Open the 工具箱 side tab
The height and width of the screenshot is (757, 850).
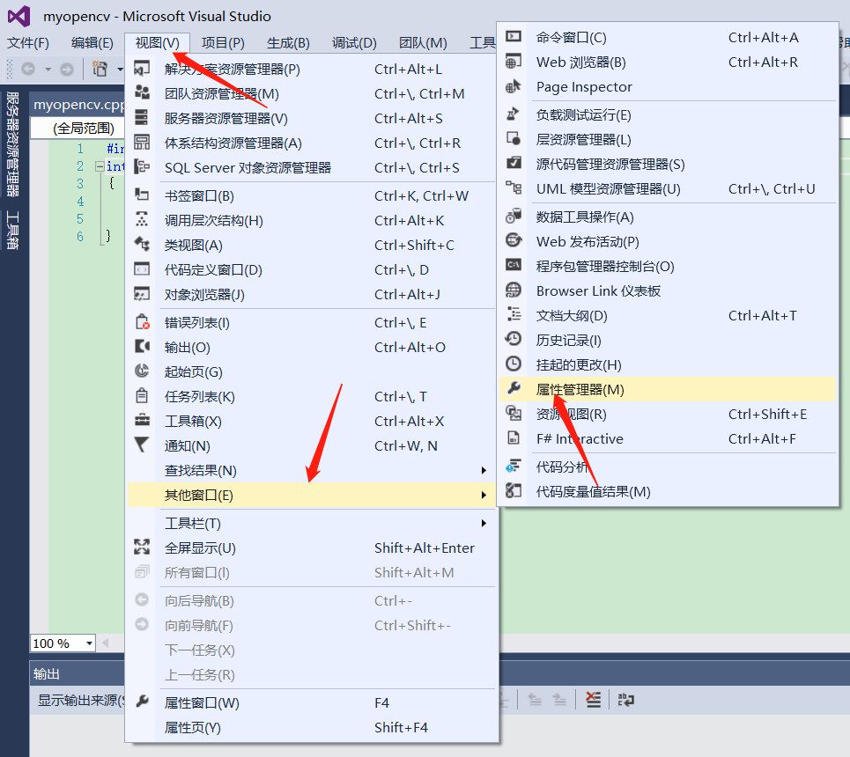12,231
